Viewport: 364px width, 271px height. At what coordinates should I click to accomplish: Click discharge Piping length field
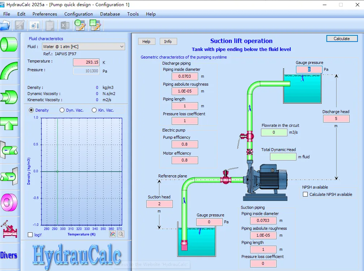coord(185,106)
